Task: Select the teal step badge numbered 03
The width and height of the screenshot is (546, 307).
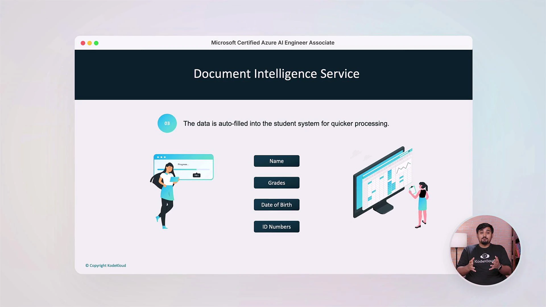Action: tap(167, 123)
